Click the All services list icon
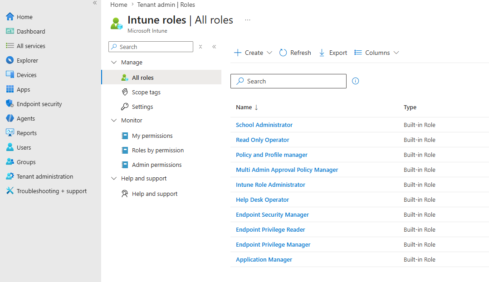 (10, 46)
